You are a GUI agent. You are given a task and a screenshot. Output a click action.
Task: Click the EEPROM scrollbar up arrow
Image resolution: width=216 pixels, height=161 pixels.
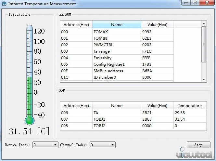tap(204, 23)
